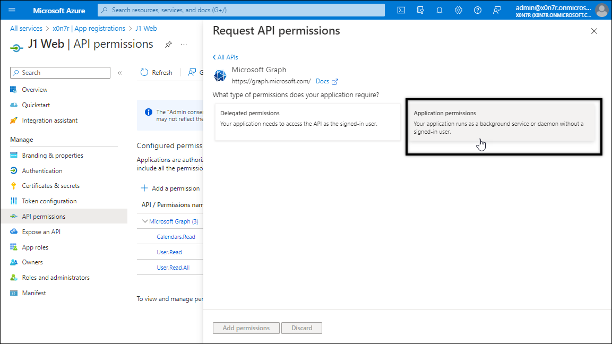The width and height of the screenshot is (612, 344).
Task: Close the Request API permissions panel
Action: coord(594,31)
